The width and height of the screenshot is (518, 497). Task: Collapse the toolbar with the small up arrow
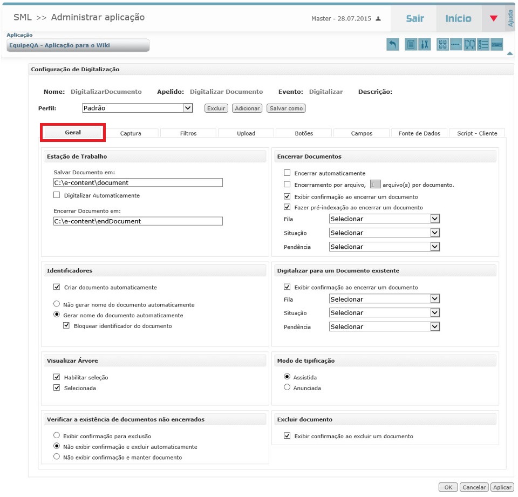[x=509, y=53]
